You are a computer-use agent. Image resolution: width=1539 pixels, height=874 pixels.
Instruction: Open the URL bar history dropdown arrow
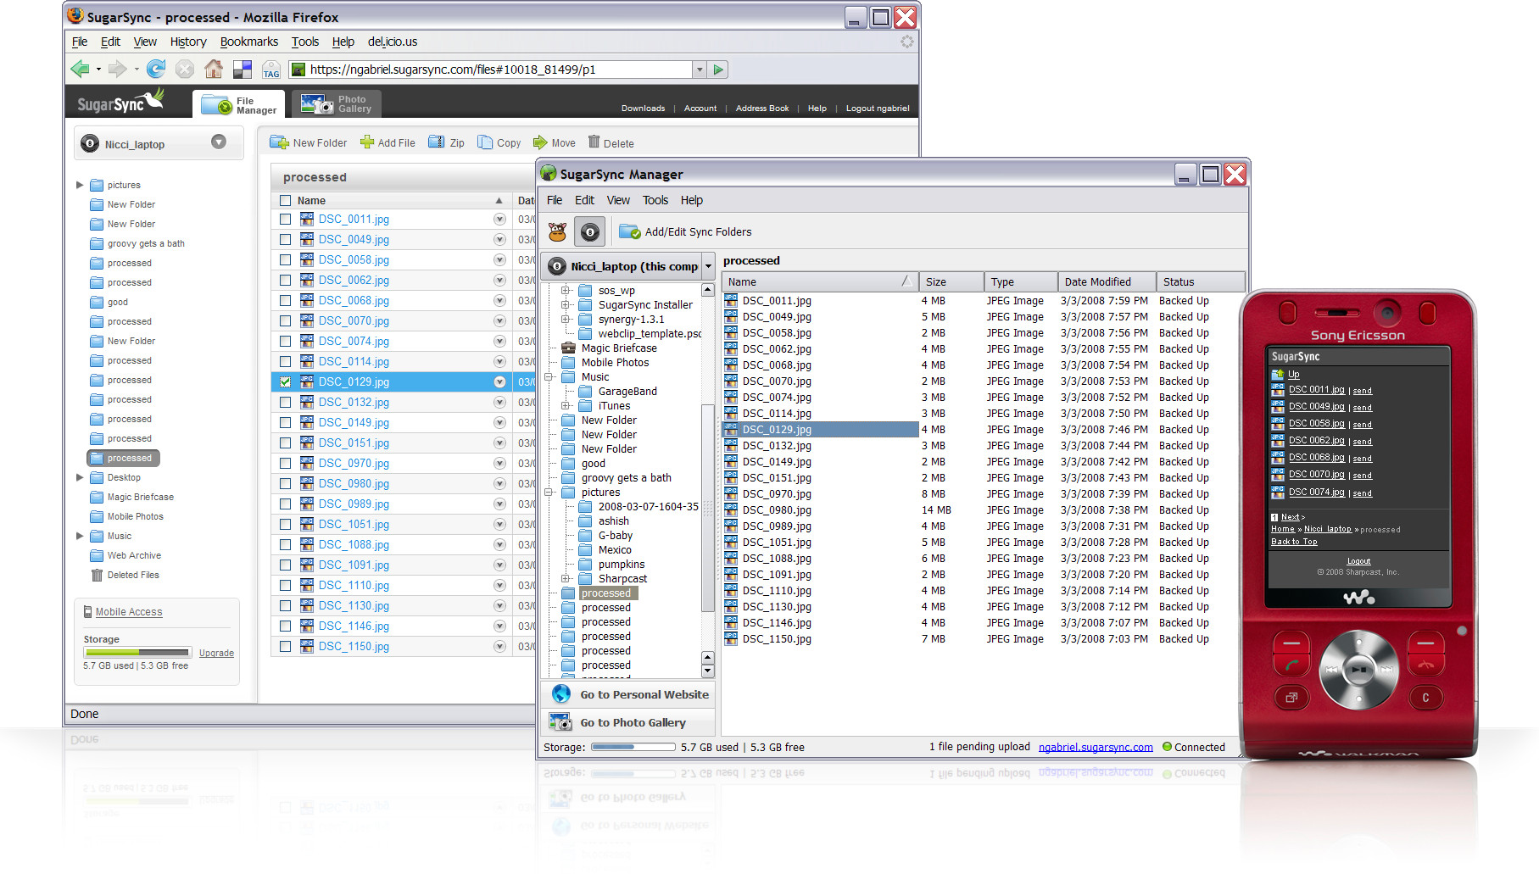click(x=700, y=70)
